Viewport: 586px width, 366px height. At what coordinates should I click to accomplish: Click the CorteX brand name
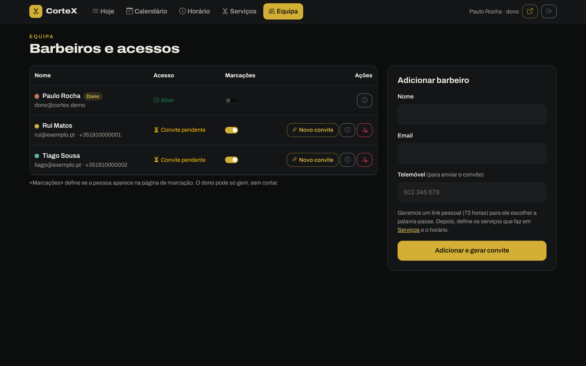(62, 11)
